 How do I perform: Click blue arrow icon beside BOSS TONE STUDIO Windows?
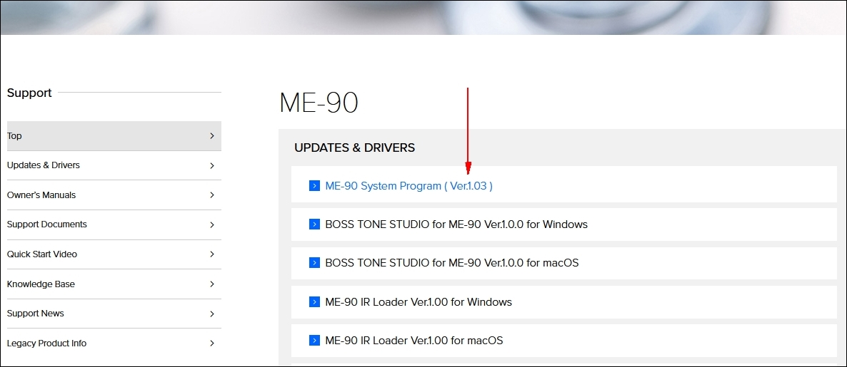pyautogui.click(x=314, y=224)
